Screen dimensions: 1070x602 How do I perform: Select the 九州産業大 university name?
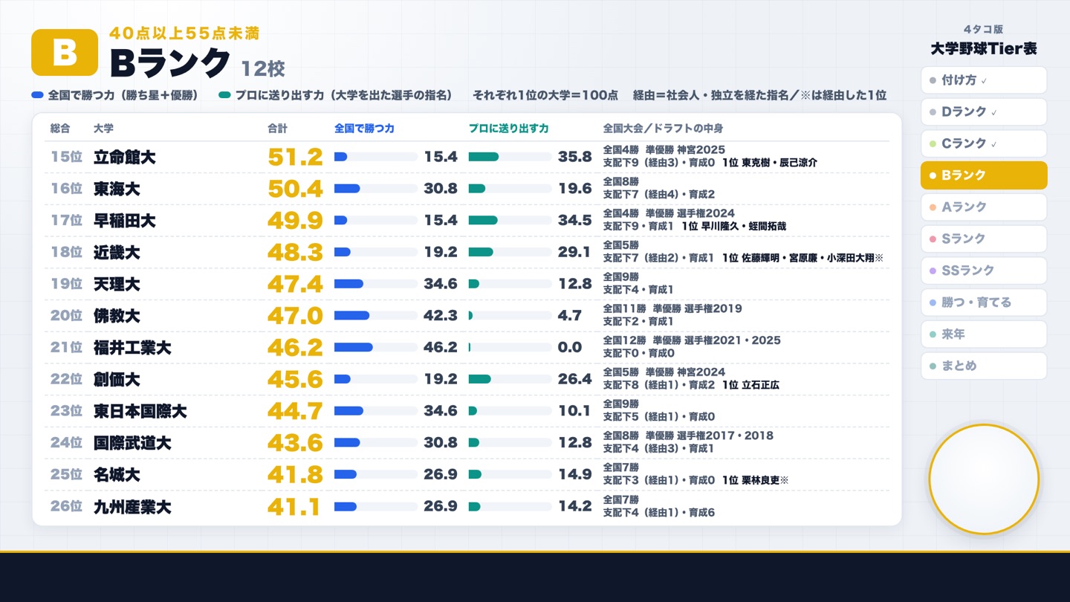coord(132,507)
